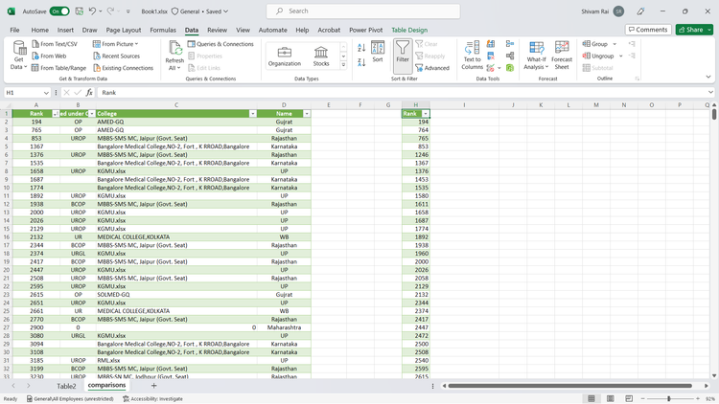Screen dimensions: 719x404
Task: Click the Share button
Action: tap(690, 30)
